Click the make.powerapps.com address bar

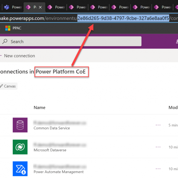pos(89,19)
